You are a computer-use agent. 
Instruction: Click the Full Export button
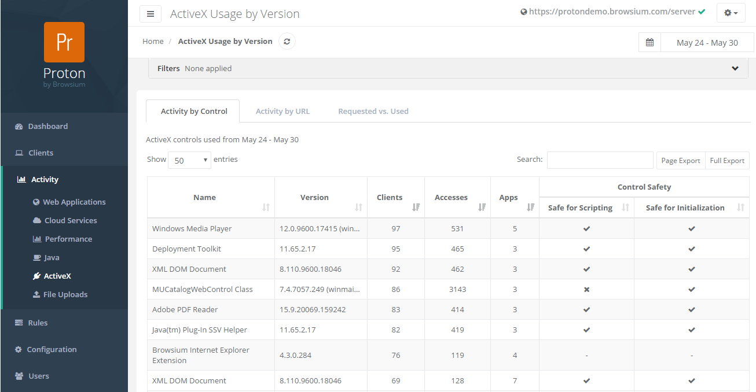pyautogui.click(x=727, y=160)
